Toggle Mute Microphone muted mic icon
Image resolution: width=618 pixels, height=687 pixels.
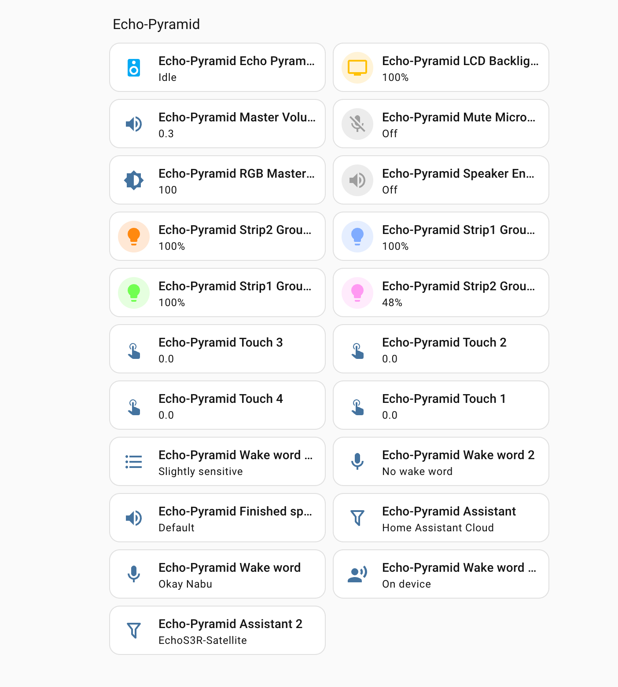pos(357,124)
